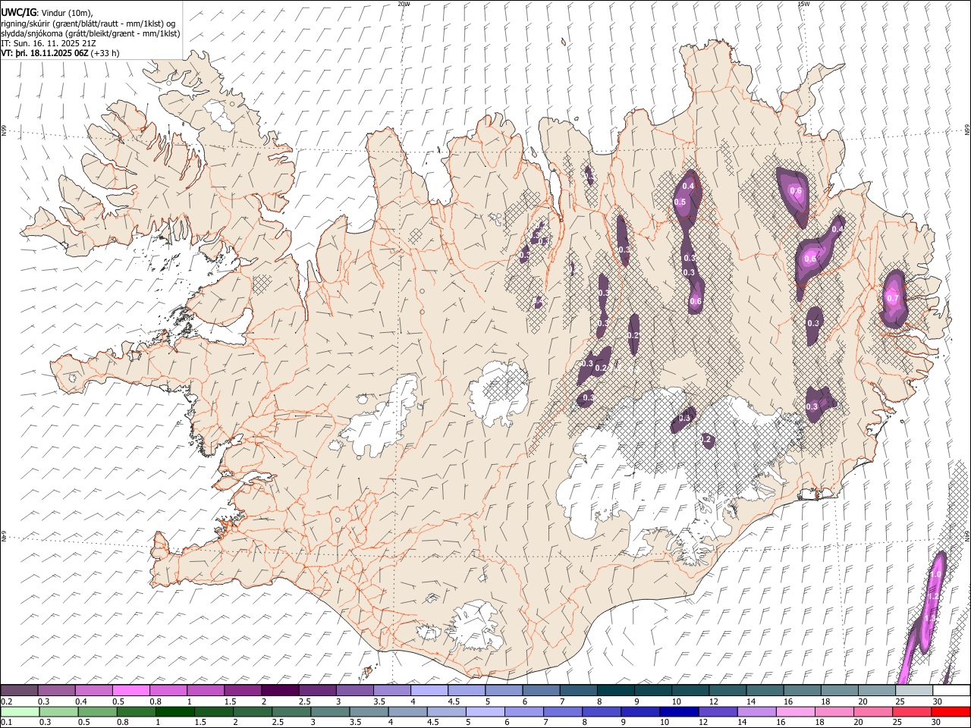Click the bright pink 0.5 swatch in top legend row

pyautogui.click(x=130, y=691)
